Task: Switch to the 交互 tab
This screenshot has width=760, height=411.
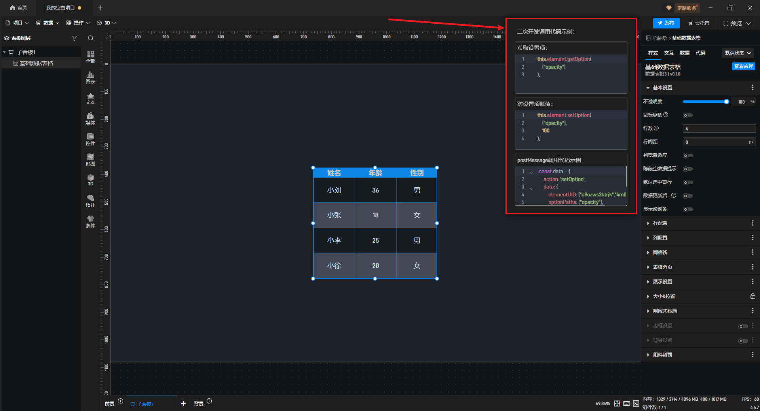Action: point(669,53)
